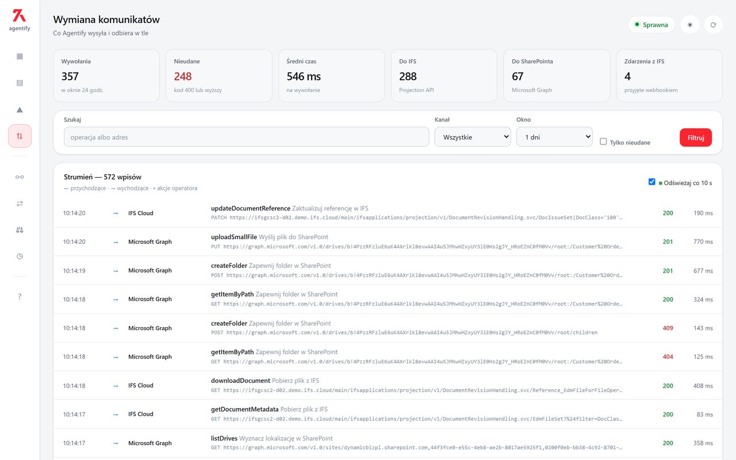Image resolution: width=736 pixels, height=460 pixels.
Task: Focus the 'operacja albo adres' search field
Action: click(x=247, y=137)
